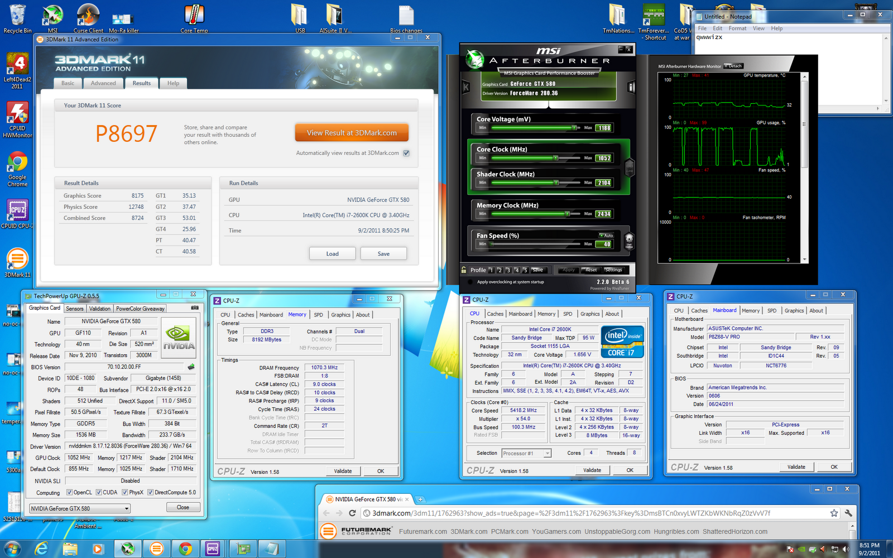Open CPU-Z Processor #1 selection dropdown
The height and width of the screenshot is (558, 893).
coord(526,453)
